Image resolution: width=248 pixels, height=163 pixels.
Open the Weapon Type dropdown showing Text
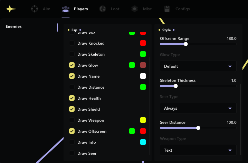198,150
